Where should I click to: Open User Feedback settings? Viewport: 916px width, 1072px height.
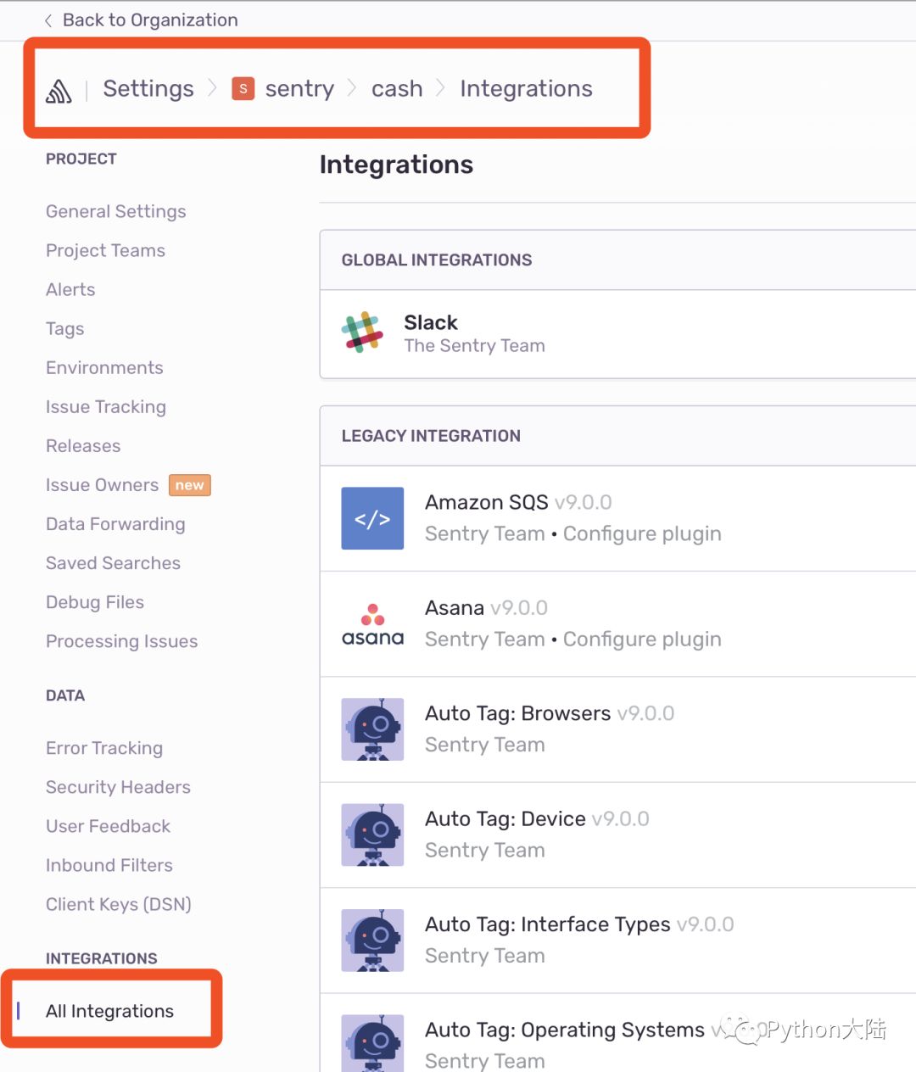point(108,826)
